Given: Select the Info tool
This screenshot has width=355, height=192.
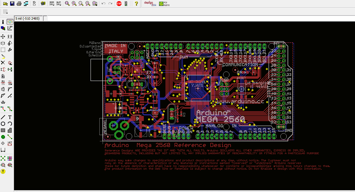Looking at the screenshot, I should [x=3, y=22].
